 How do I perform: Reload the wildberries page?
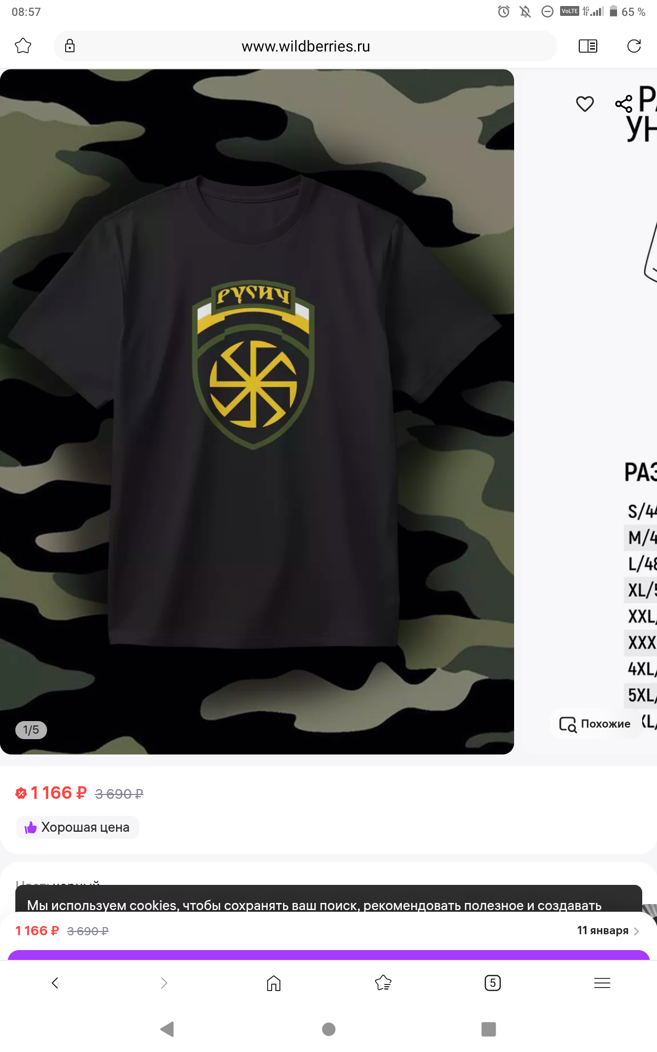tap(633, 46)
